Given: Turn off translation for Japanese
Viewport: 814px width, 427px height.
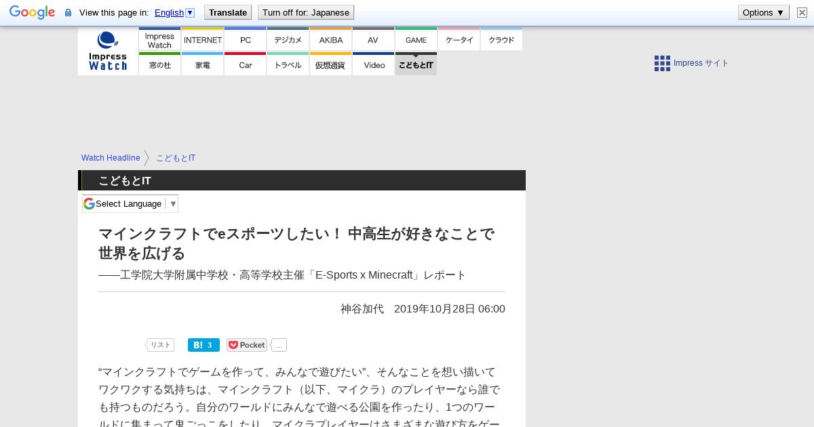Looking at the screenshot, I should tap(306, 12).
